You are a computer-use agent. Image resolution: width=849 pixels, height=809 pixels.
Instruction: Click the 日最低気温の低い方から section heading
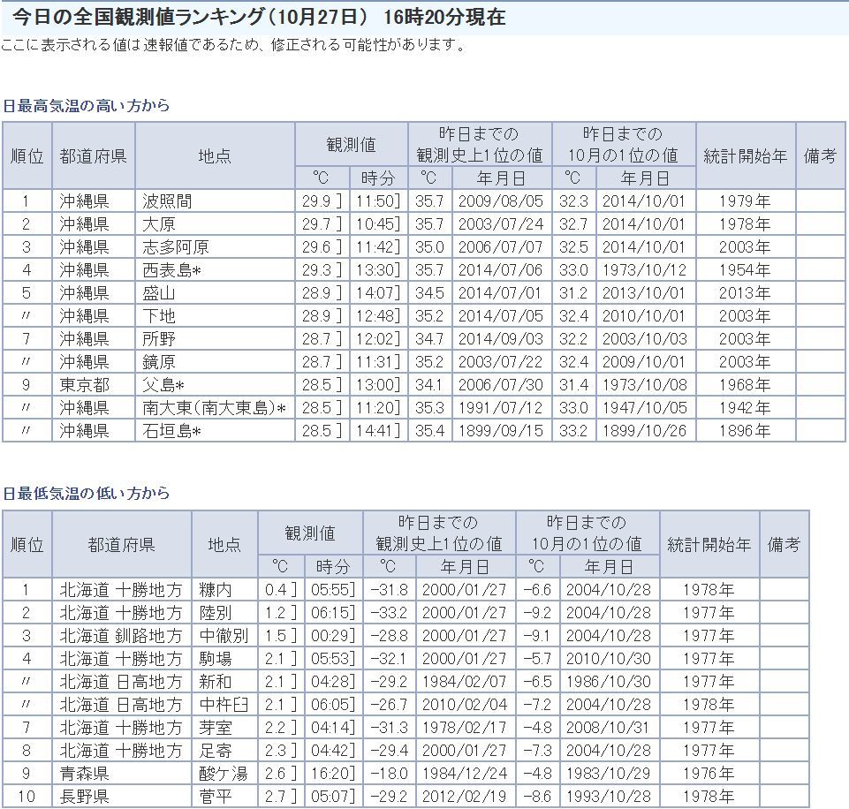(86, 493)
